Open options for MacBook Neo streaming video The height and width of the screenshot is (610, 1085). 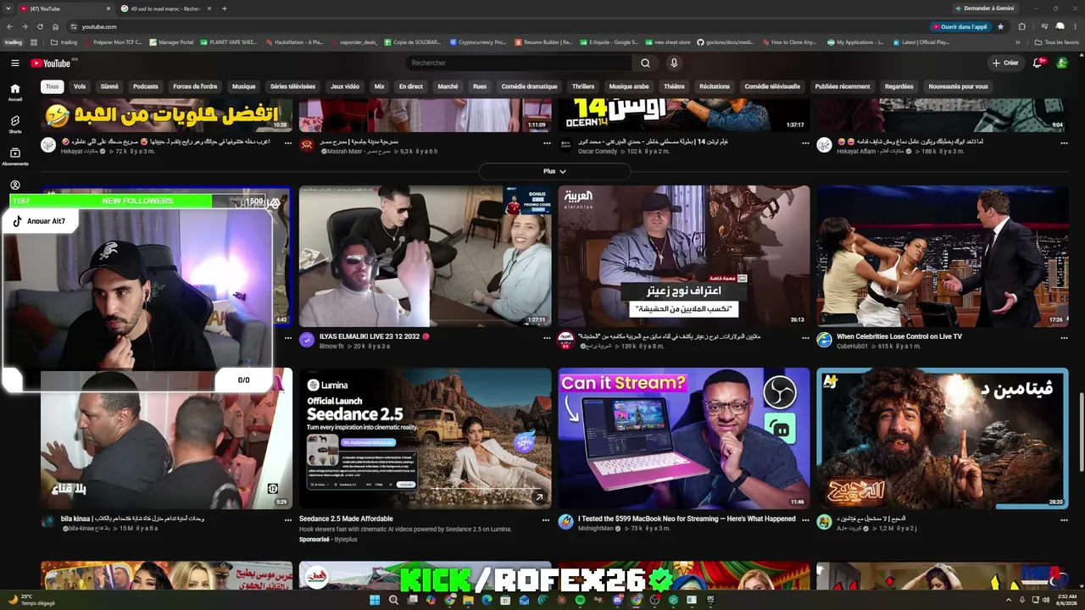tap(805, 519)
